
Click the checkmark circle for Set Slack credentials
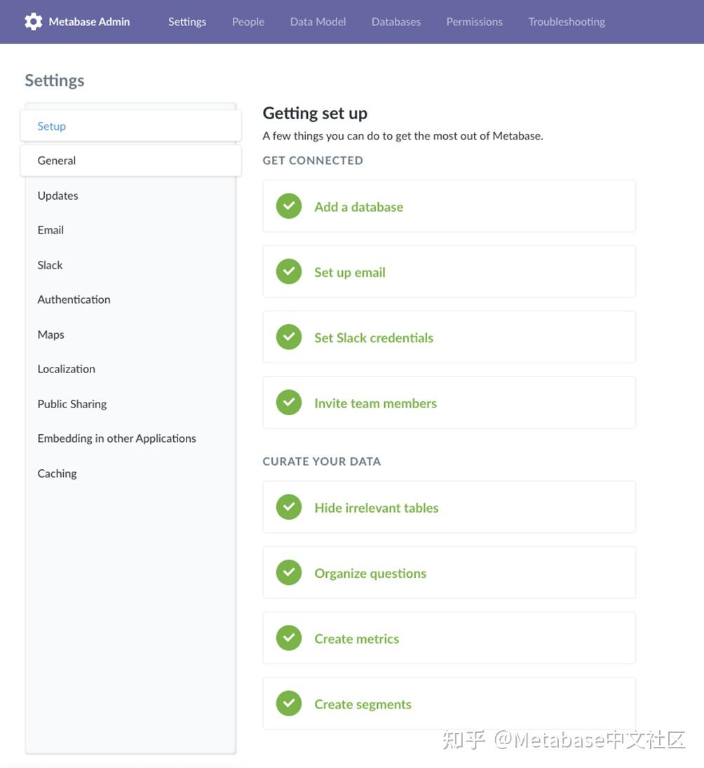tap(289, 337)
